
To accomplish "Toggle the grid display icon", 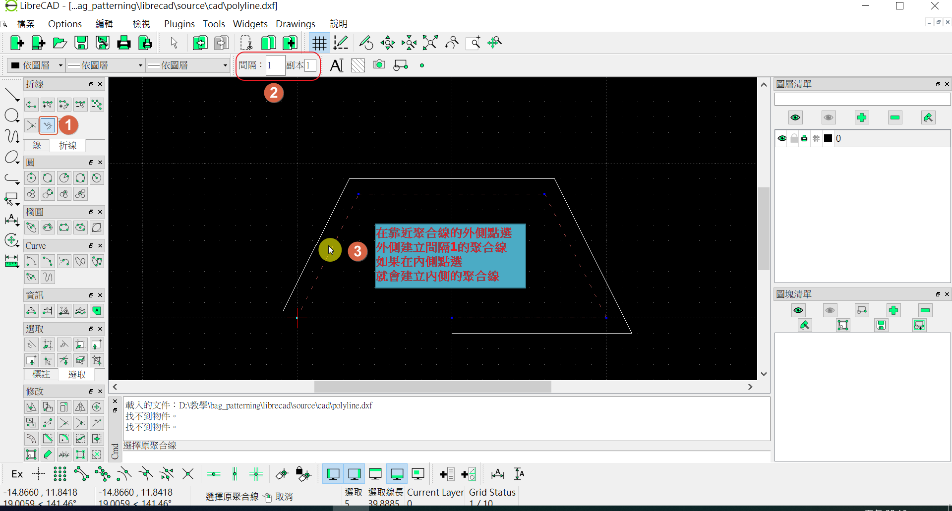I will point(319,43).
